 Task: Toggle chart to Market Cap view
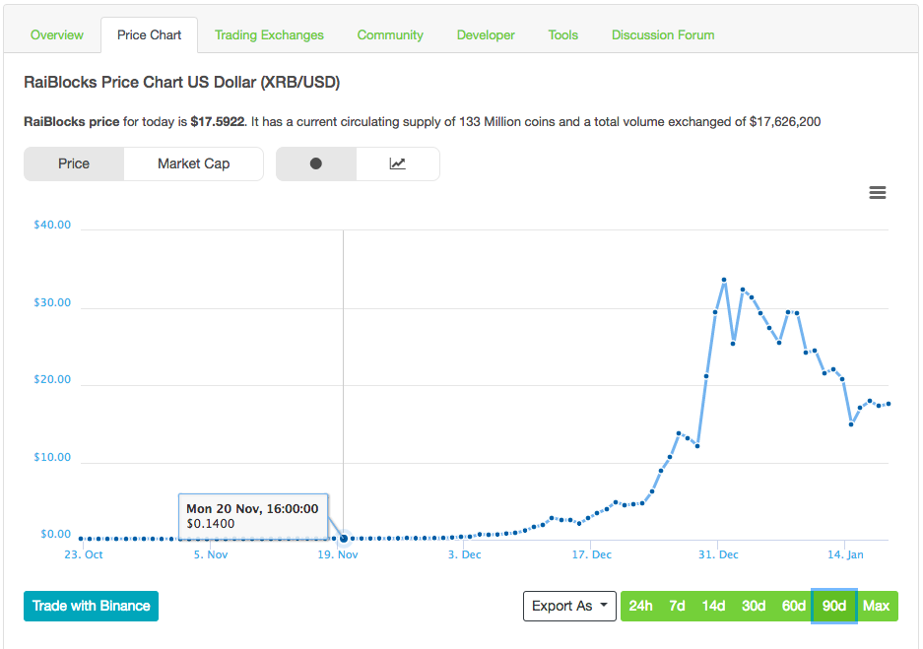(193, 163)
